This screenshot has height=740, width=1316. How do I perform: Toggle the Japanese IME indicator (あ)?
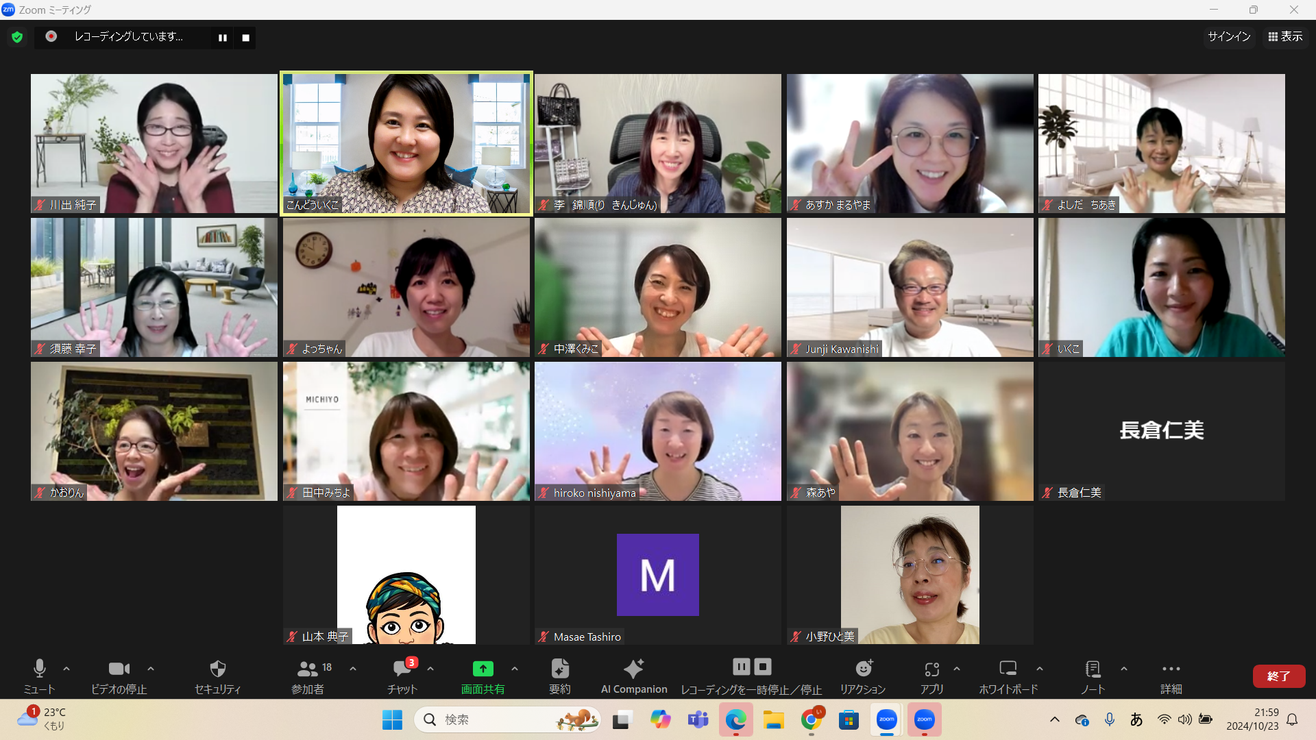[x=1136, y=719]
